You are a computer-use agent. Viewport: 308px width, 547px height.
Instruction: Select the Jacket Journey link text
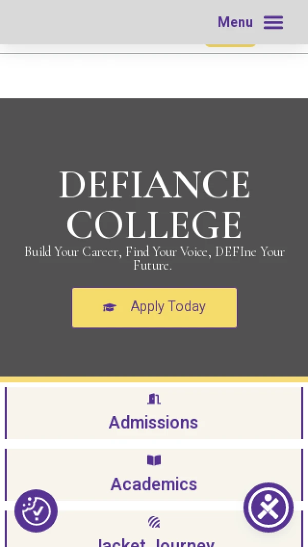pyautogui.click(x=154, y=542)
